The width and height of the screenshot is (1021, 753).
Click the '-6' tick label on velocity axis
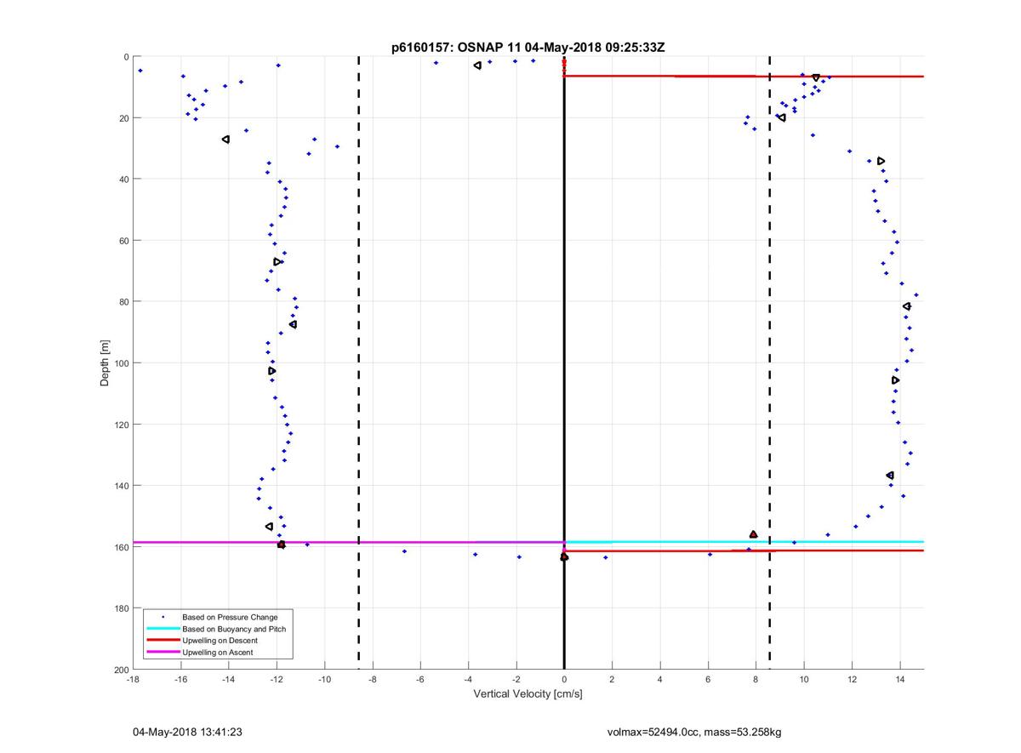pyautogui.click(x=420, y=680)
